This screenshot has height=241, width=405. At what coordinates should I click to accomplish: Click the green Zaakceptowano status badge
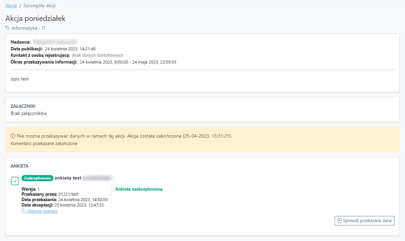coord(37,178)
